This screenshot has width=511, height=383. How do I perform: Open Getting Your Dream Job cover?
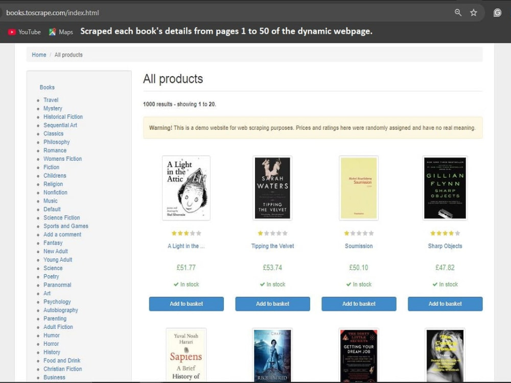click(x=359, y=355)
